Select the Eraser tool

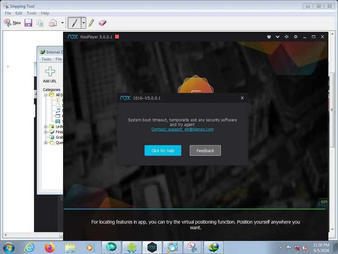coord(102,23)
